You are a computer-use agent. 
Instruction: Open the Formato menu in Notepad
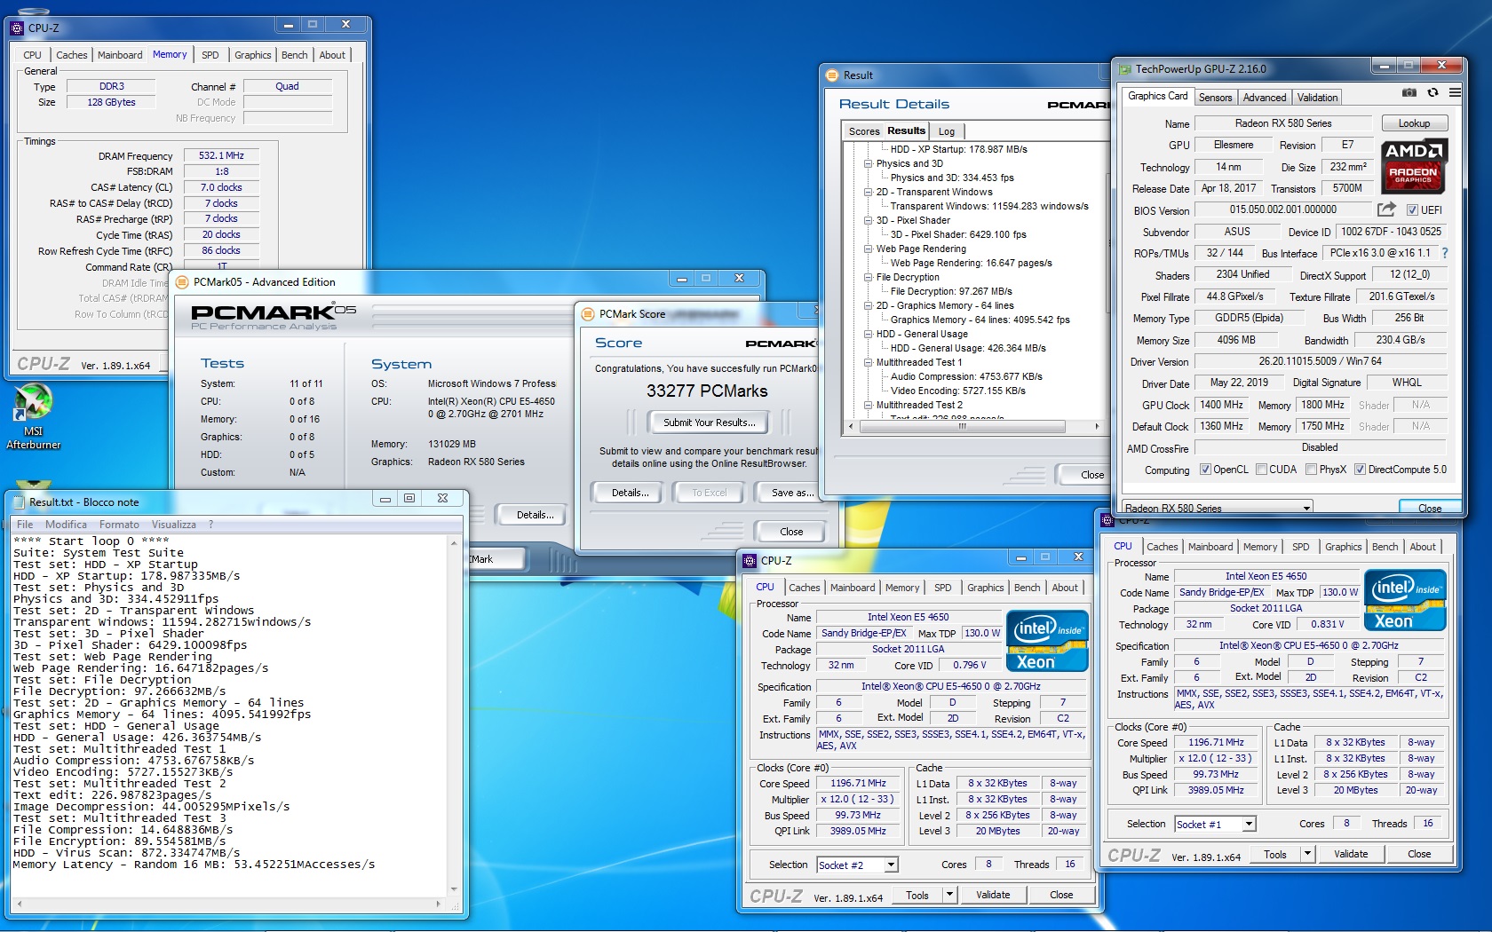pos(118,525)
